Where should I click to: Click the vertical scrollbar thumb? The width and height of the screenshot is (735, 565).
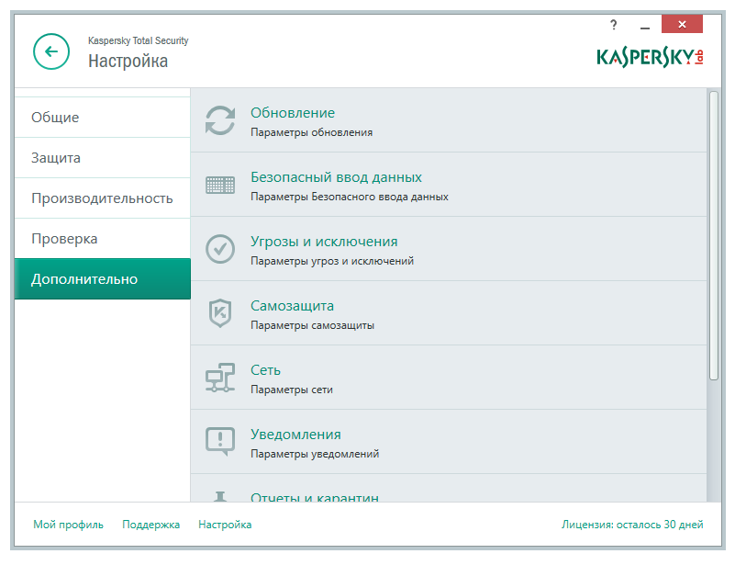[714, 235]
